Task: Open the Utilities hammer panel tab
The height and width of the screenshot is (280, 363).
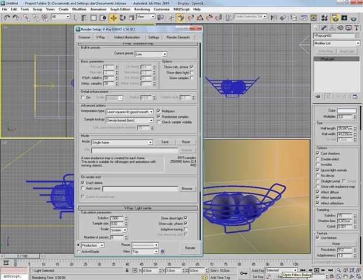Action: click(357, 27)
